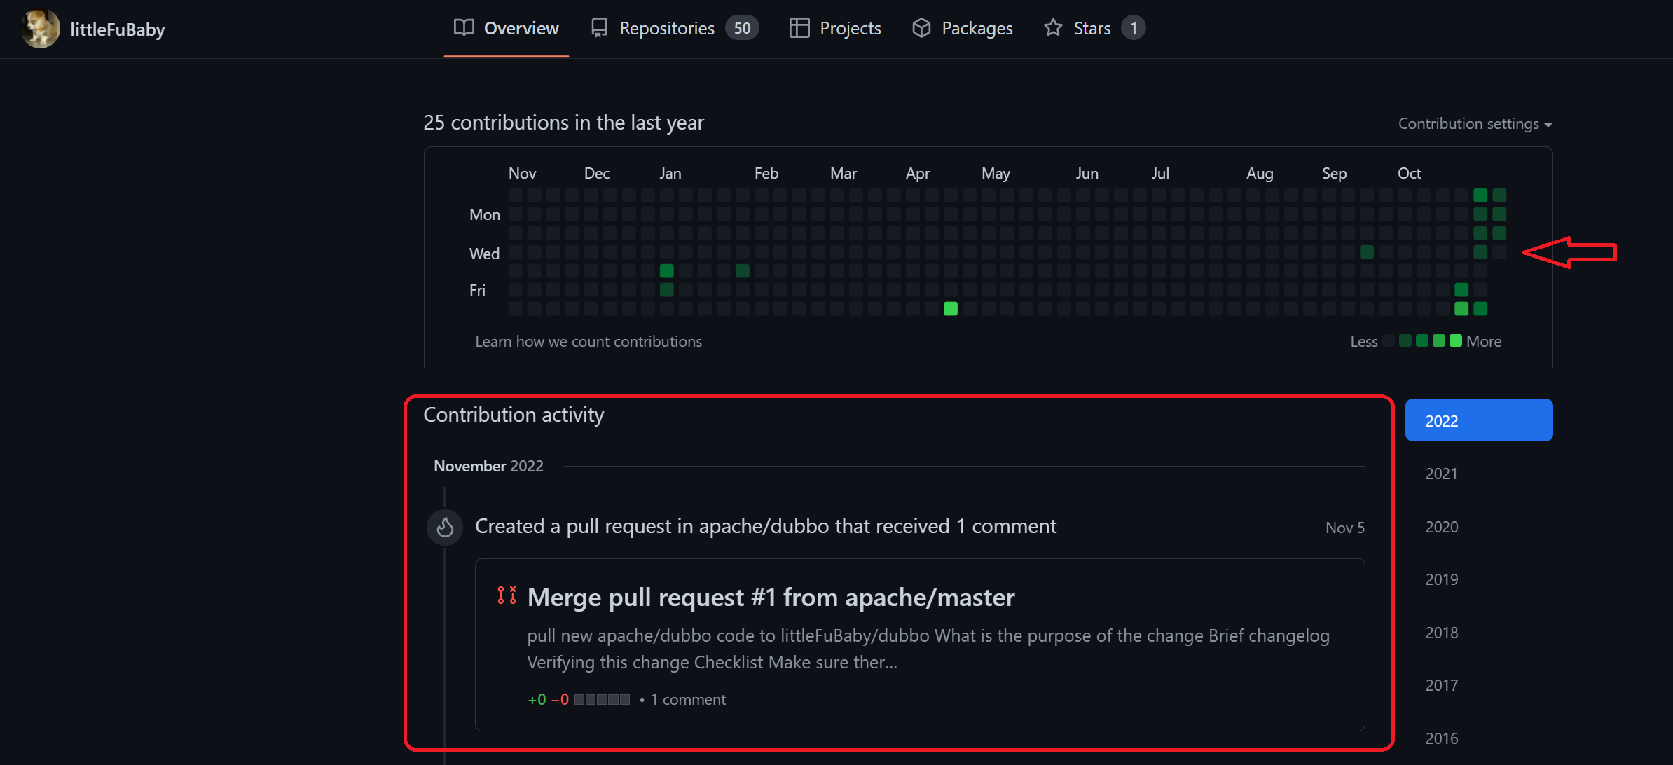Click the Contribution activity heading
The height and width of the screenshot is (765, 1673).
[514, 415]
